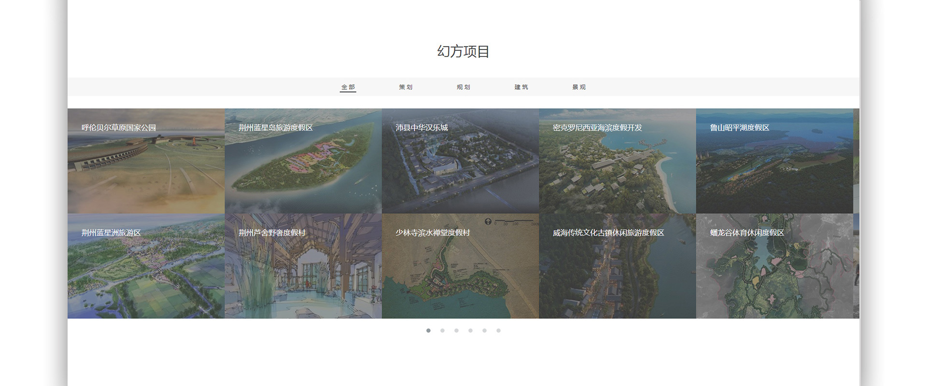Viewport: 927px width, 386px height.
Task: Open the 建筑 category tab
Action: point(521,87)
